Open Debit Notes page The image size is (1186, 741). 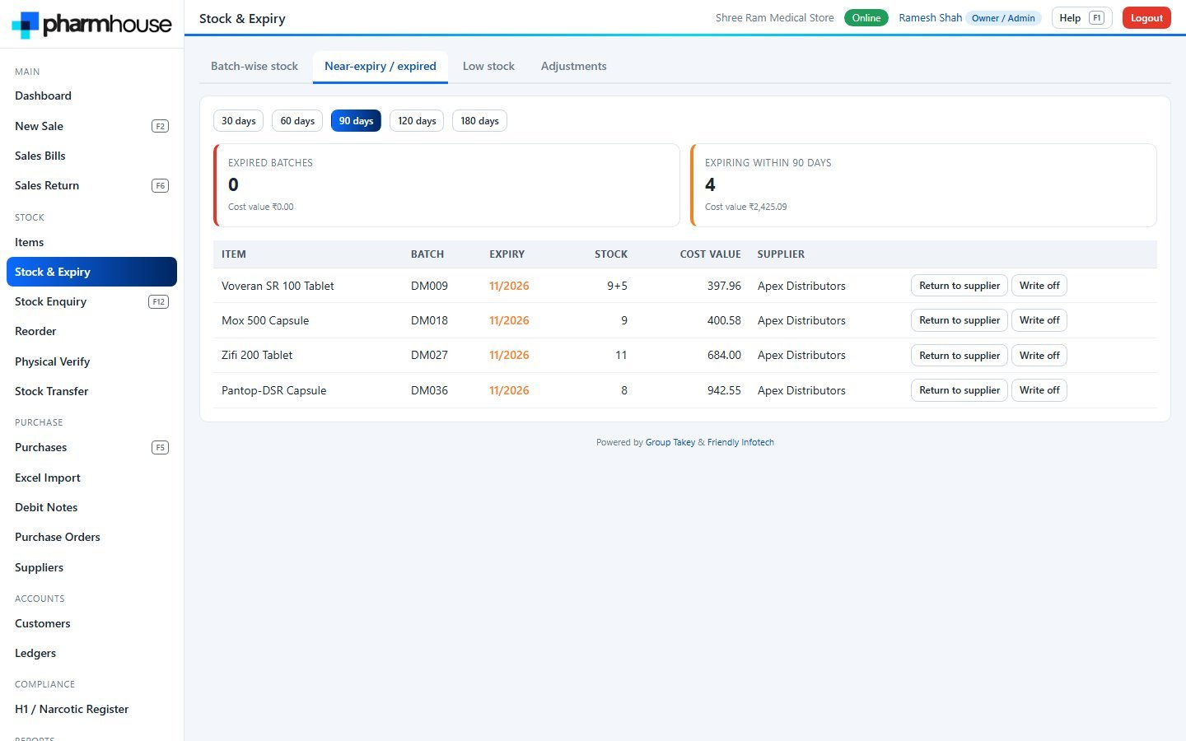tap(91, 507)
